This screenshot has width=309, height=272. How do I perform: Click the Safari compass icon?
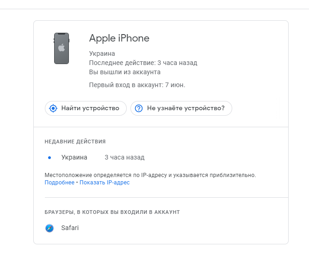click(49, 228)
